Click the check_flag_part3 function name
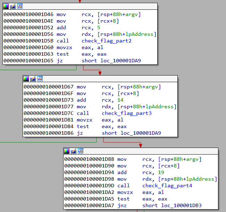The width and height of the screenshot is (226, 212). [127, 113]
